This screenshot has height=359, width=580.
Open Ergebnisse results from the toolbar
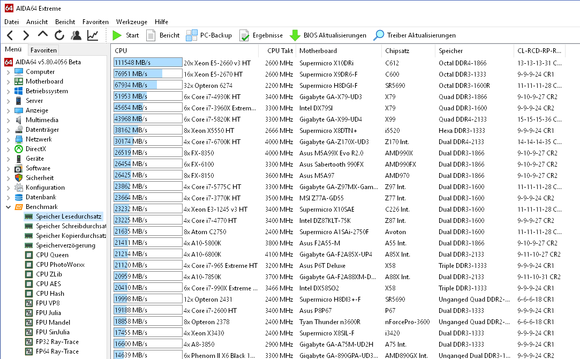pyautogui.click(x=261, y=35)
